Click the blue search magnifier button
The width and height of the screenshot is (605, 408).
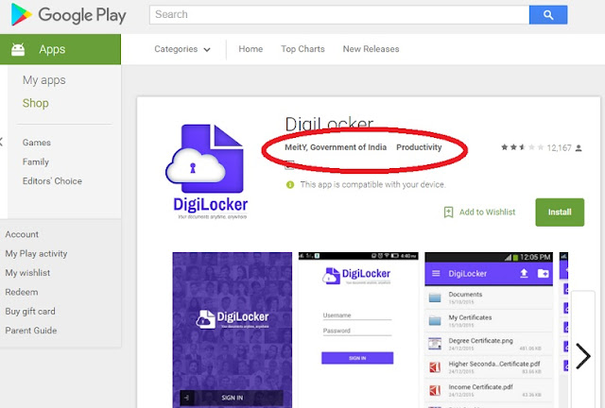[548, 15]
